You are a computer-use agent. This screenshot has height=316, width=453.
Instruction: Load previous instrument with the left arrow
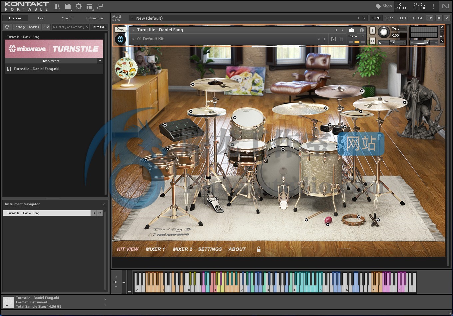(x=336, y=30)
